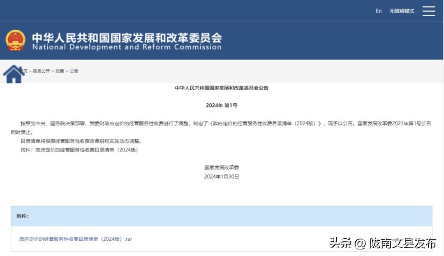Click the date 2024年1月30日
Image resolution: width=444 pixels, height=256 pixels.
pos(221,177)
